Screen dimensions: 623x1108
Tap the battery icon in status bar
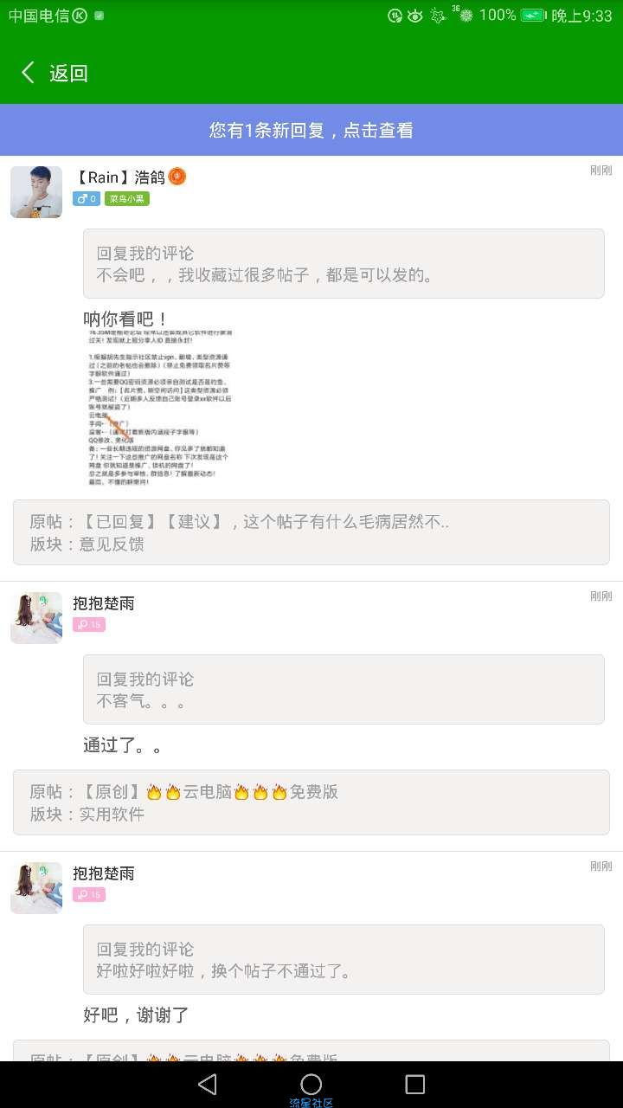(532, 15)
